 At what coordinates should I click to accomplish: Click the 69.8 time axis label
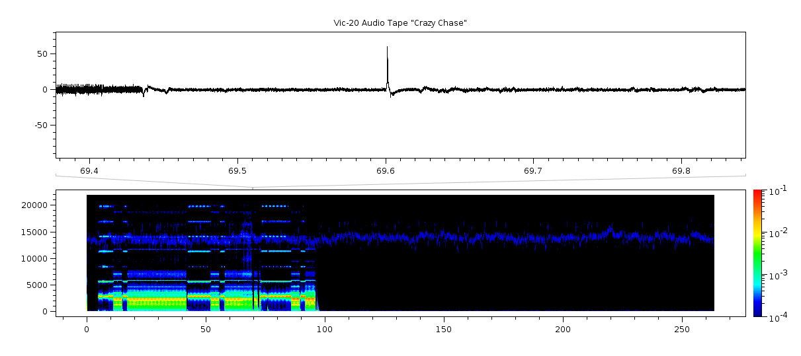point(681,171)
